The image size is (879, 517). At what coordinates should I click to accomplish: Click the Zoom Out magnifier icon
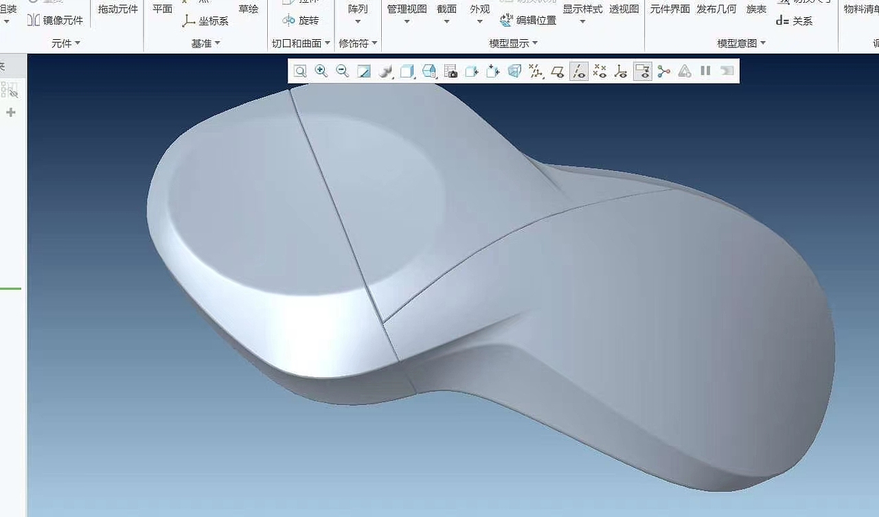(x=342, y=71)
